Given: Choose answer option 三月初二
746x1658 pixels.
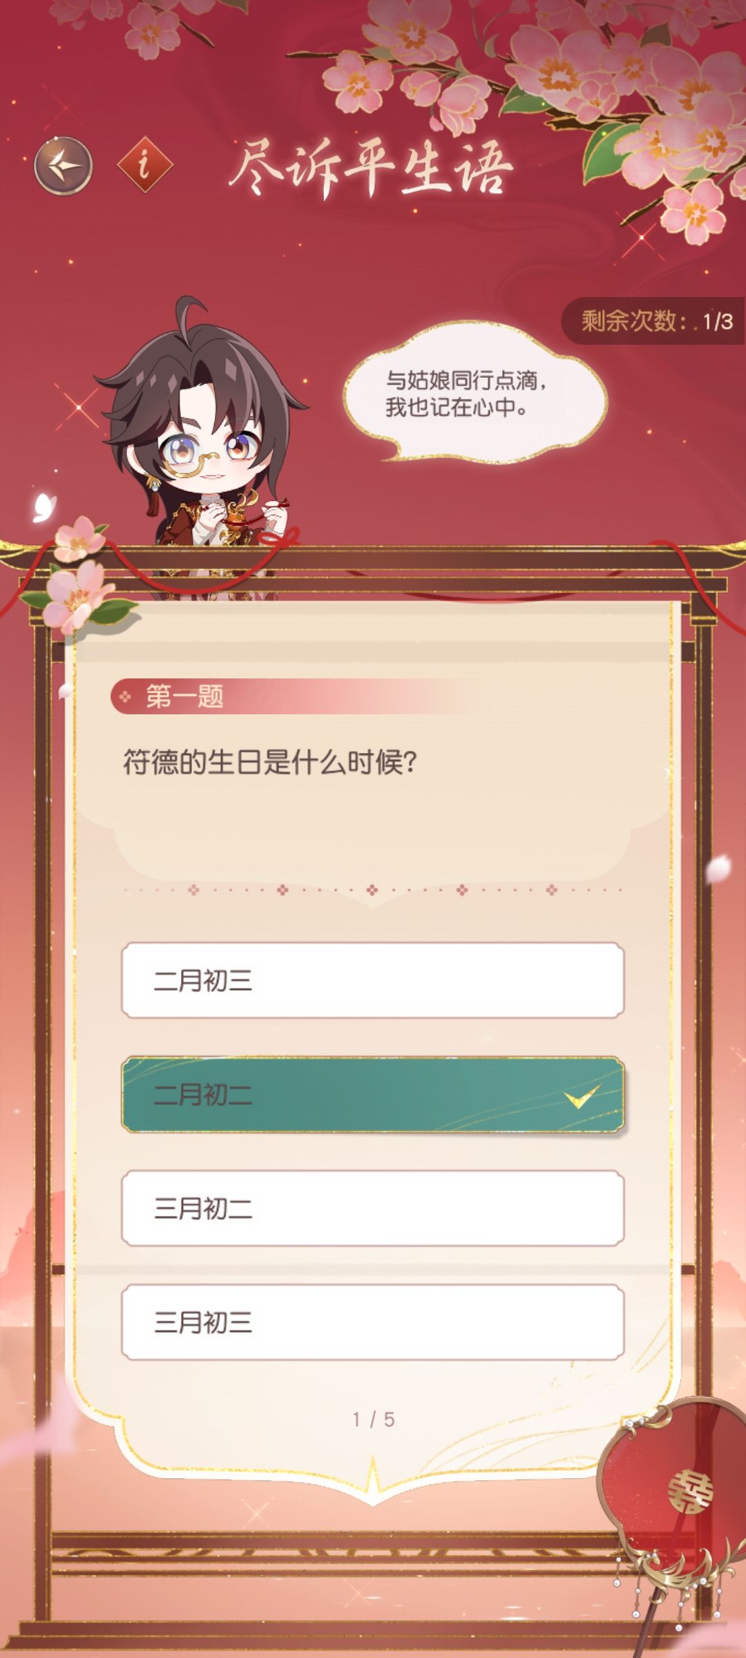Looking at the screenshot, I should coord(373,1208).
